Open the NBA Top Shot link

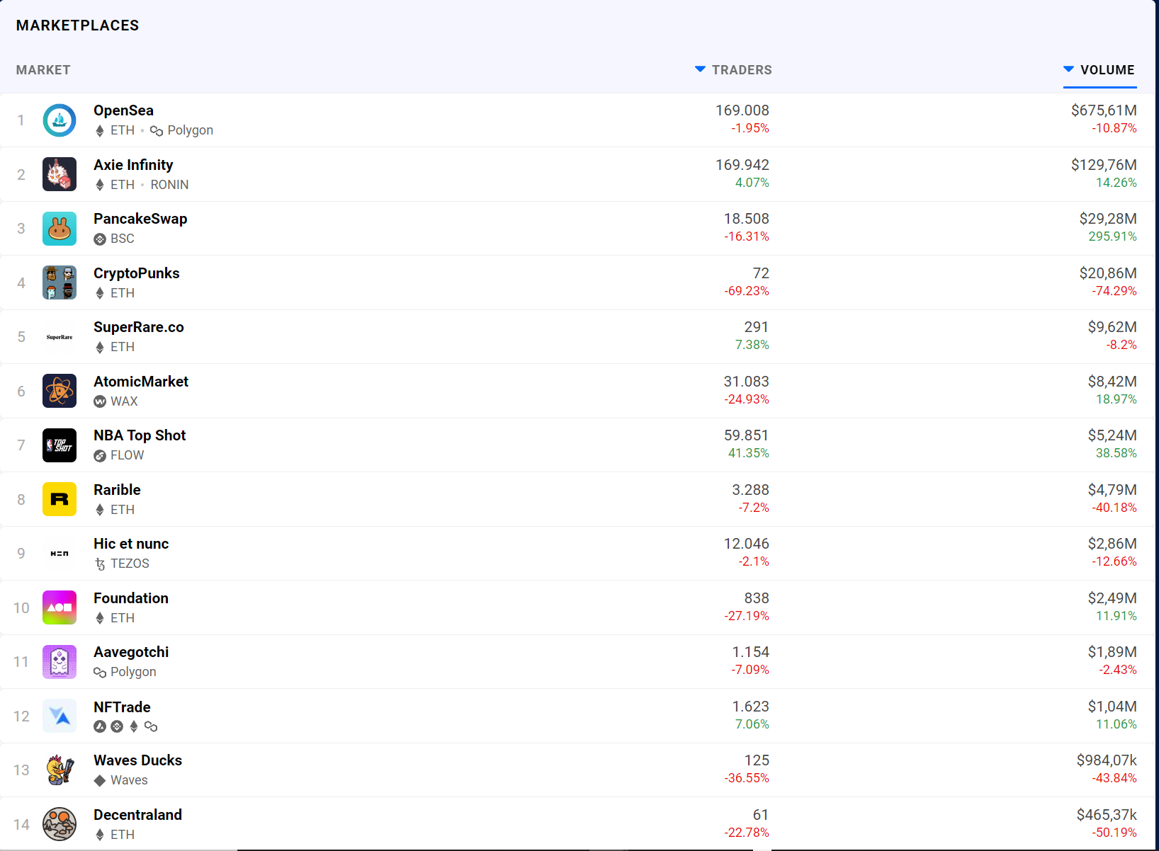point(140,435)
